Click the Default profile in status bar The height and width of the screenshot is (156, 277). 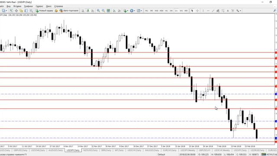(161, 155)
